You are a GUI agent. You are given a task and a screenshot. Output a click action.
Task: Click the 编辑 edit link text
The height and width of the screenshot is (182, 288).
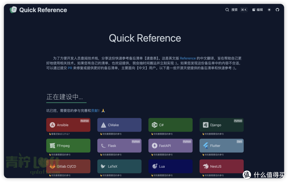coord(260,10)
